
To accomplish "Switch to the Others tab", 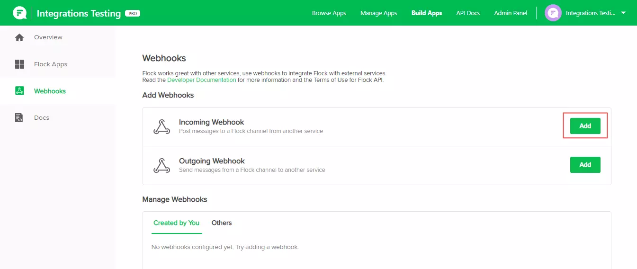I will pyautogui.click(x=222, y=223).
